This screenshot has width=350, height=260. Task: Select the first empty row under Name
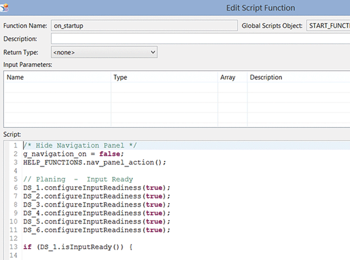(x=57, y=87)
